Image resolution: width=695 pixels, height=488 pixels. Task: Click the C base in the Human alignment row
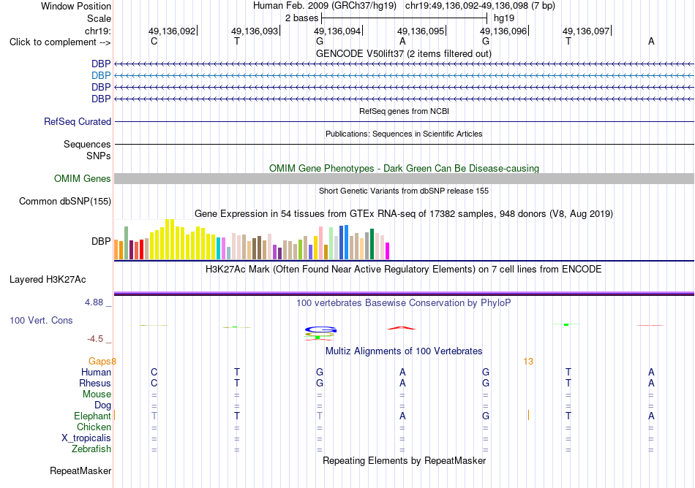(154, 372)
